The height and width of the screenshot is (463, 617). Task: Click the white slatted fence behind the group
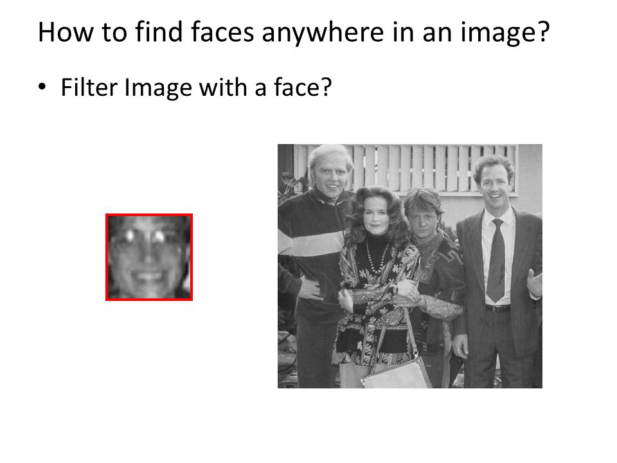point(406,168)
